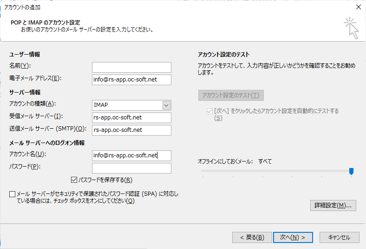Click the アカウント設定のテスト heading text
Viewport: 366px width, 249px height.
click(x=223, y=55)
